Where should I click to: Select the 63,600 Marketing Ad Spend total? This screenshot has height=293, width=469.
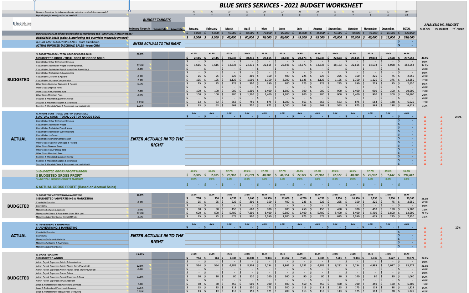407,213
